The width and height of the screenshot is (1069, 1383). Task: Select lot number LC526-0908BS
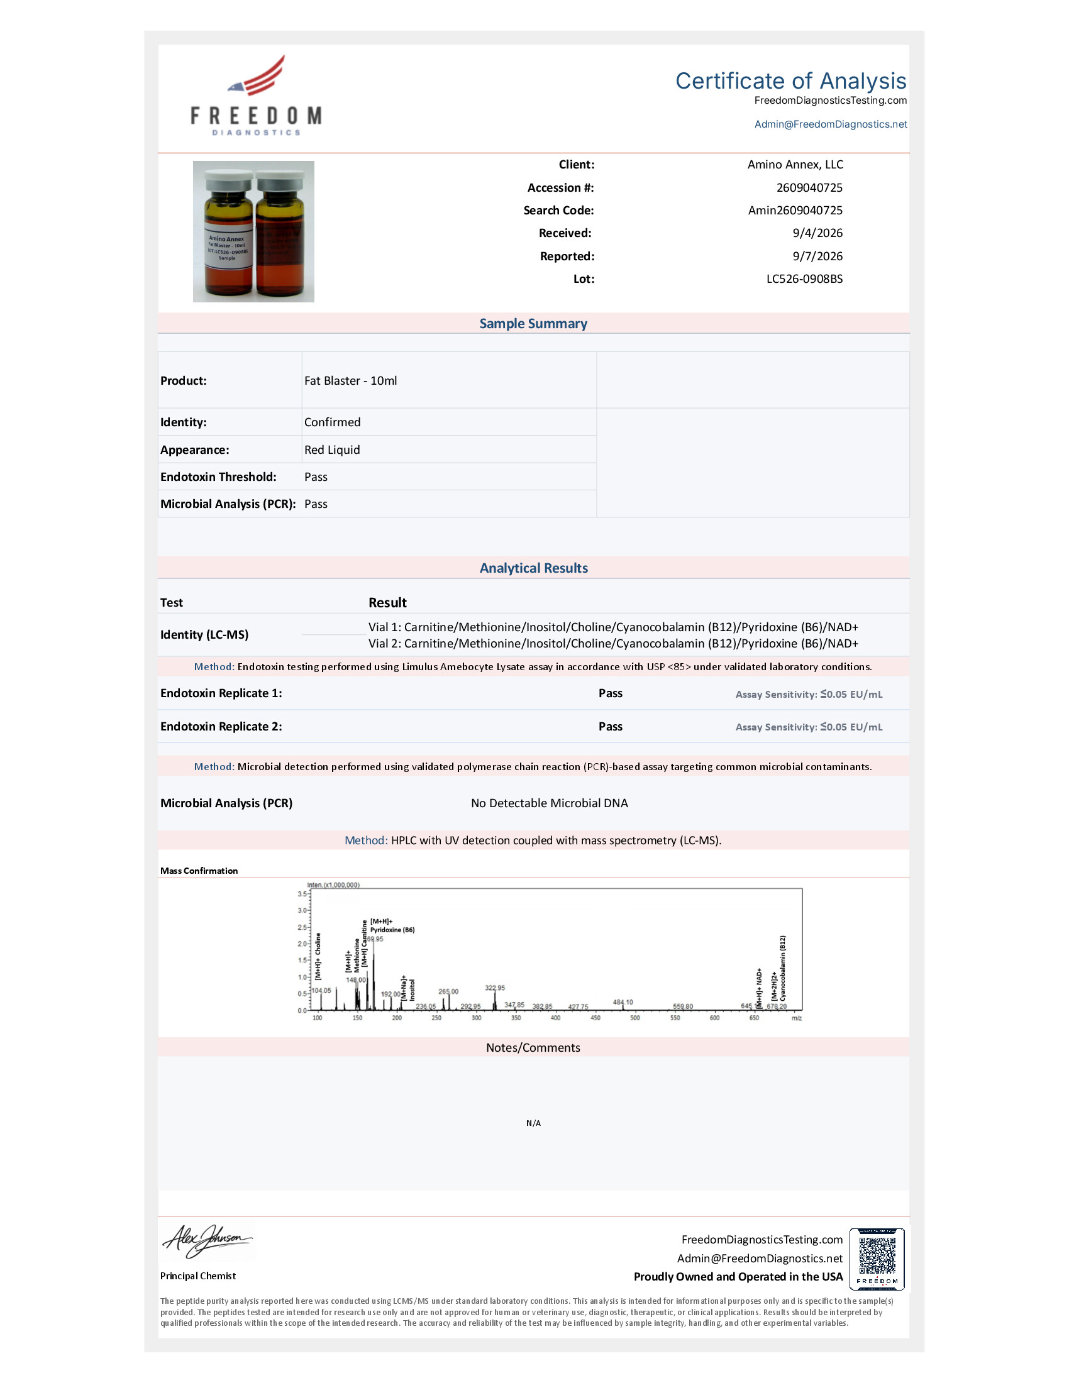(804, 278)
